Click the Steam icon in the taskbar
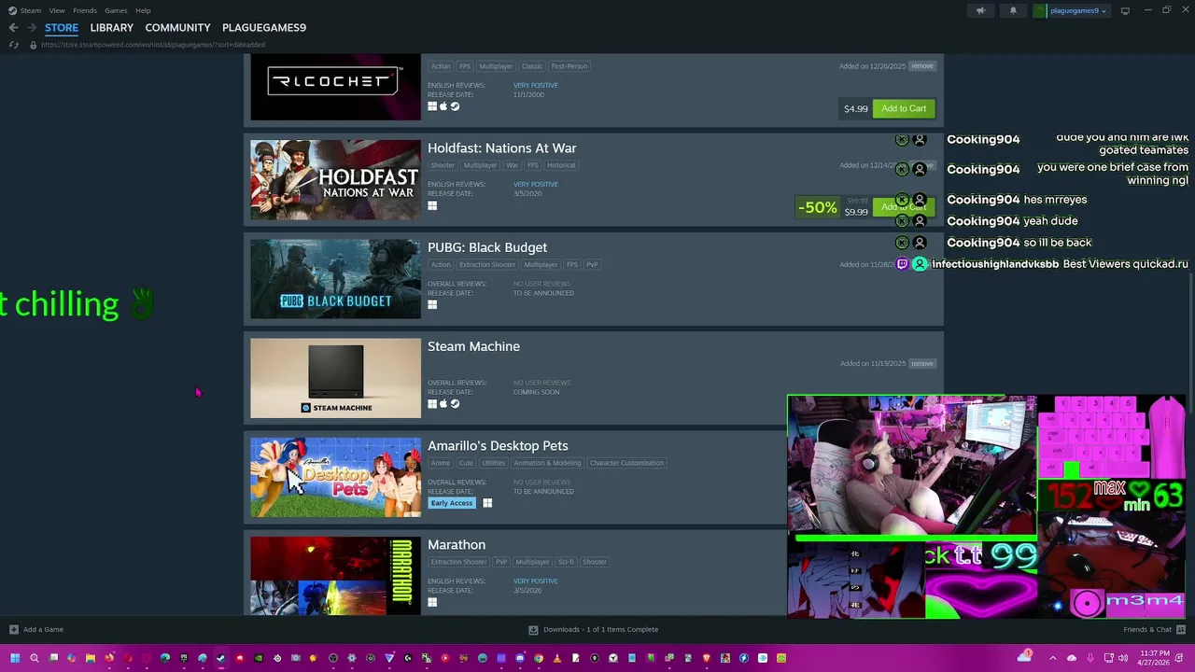The height and width of the screenshot is (672, 1195). click(221, 658)
